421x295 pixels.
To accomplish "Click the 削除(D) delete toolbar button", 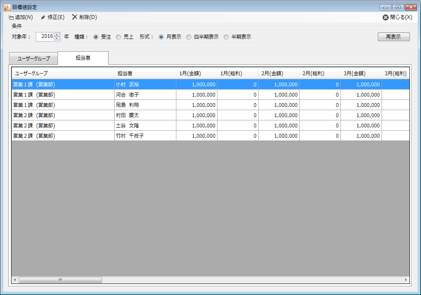I will pos(85,17).
